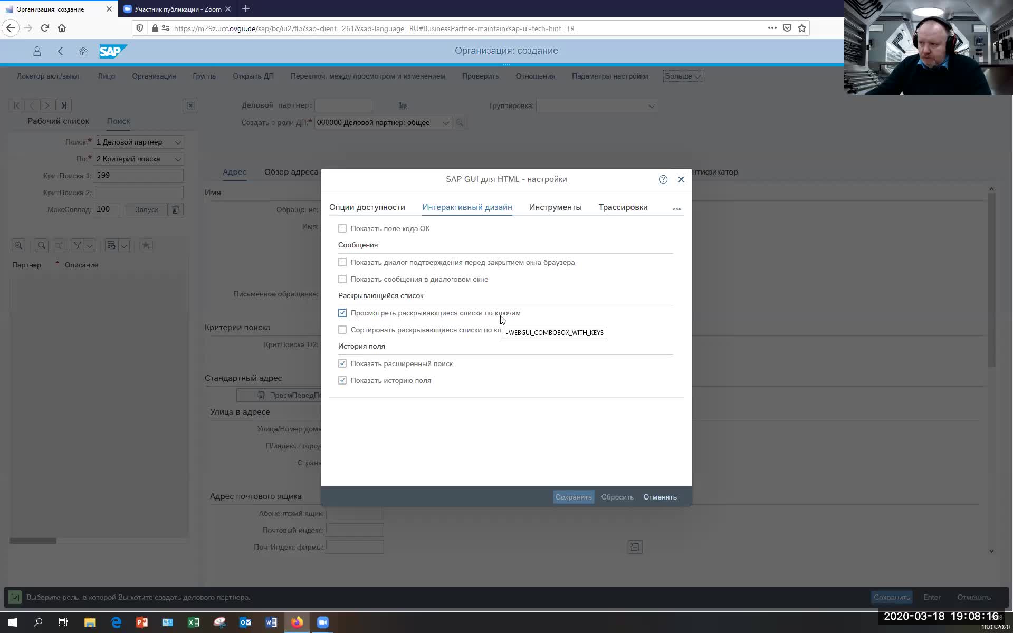
Task: Click the details magnifier icon in results toolbar
Action: 18,245
